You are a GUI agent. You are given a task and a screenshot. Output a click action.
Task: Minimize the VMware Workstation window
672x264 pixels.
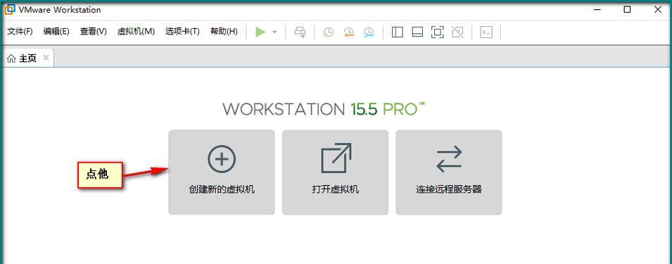pyautogui.click(x=597, y=10)
